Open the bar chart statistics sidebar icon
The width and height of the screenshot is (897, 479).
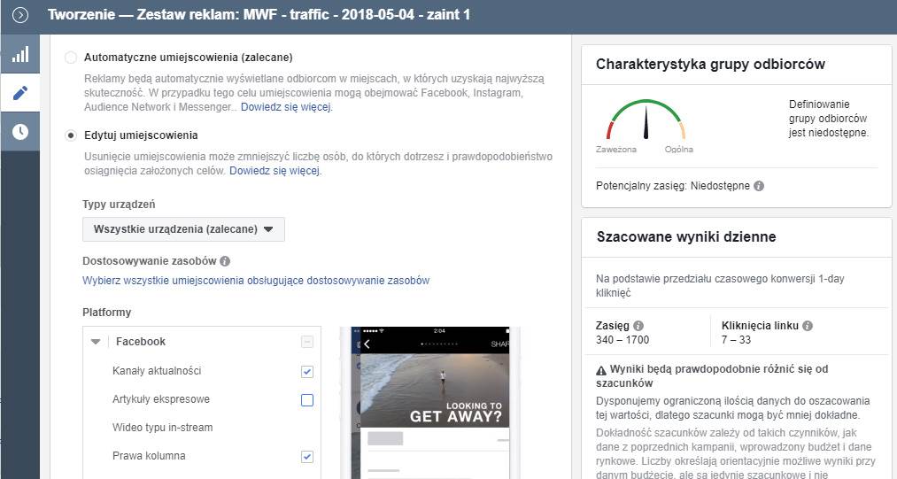[19, 55]
